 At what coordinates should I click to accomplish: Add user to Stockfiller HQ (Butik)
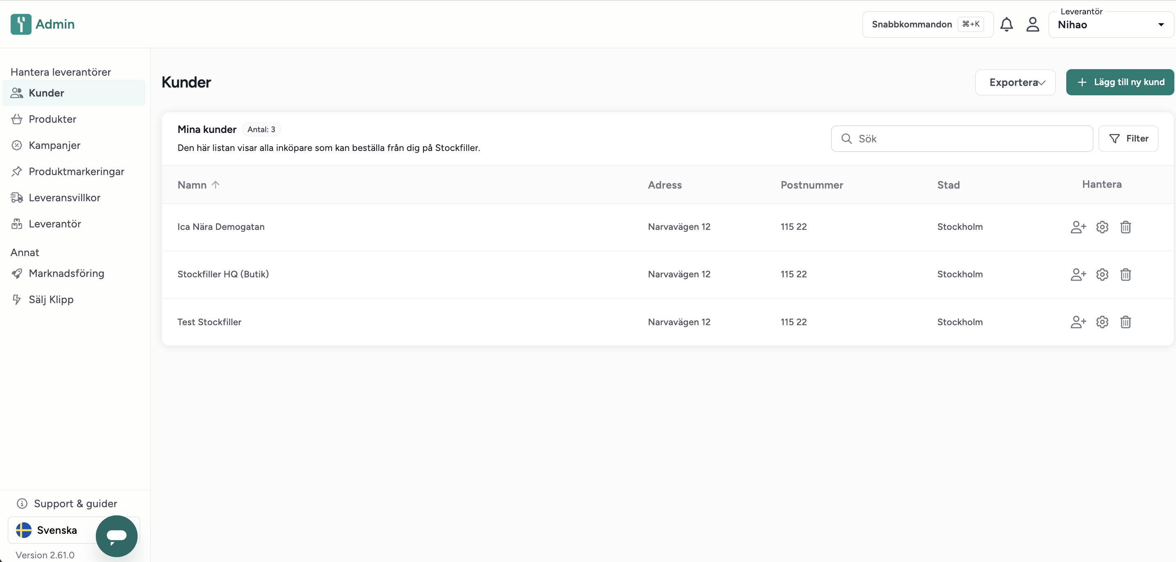[x=1078, y=274]
